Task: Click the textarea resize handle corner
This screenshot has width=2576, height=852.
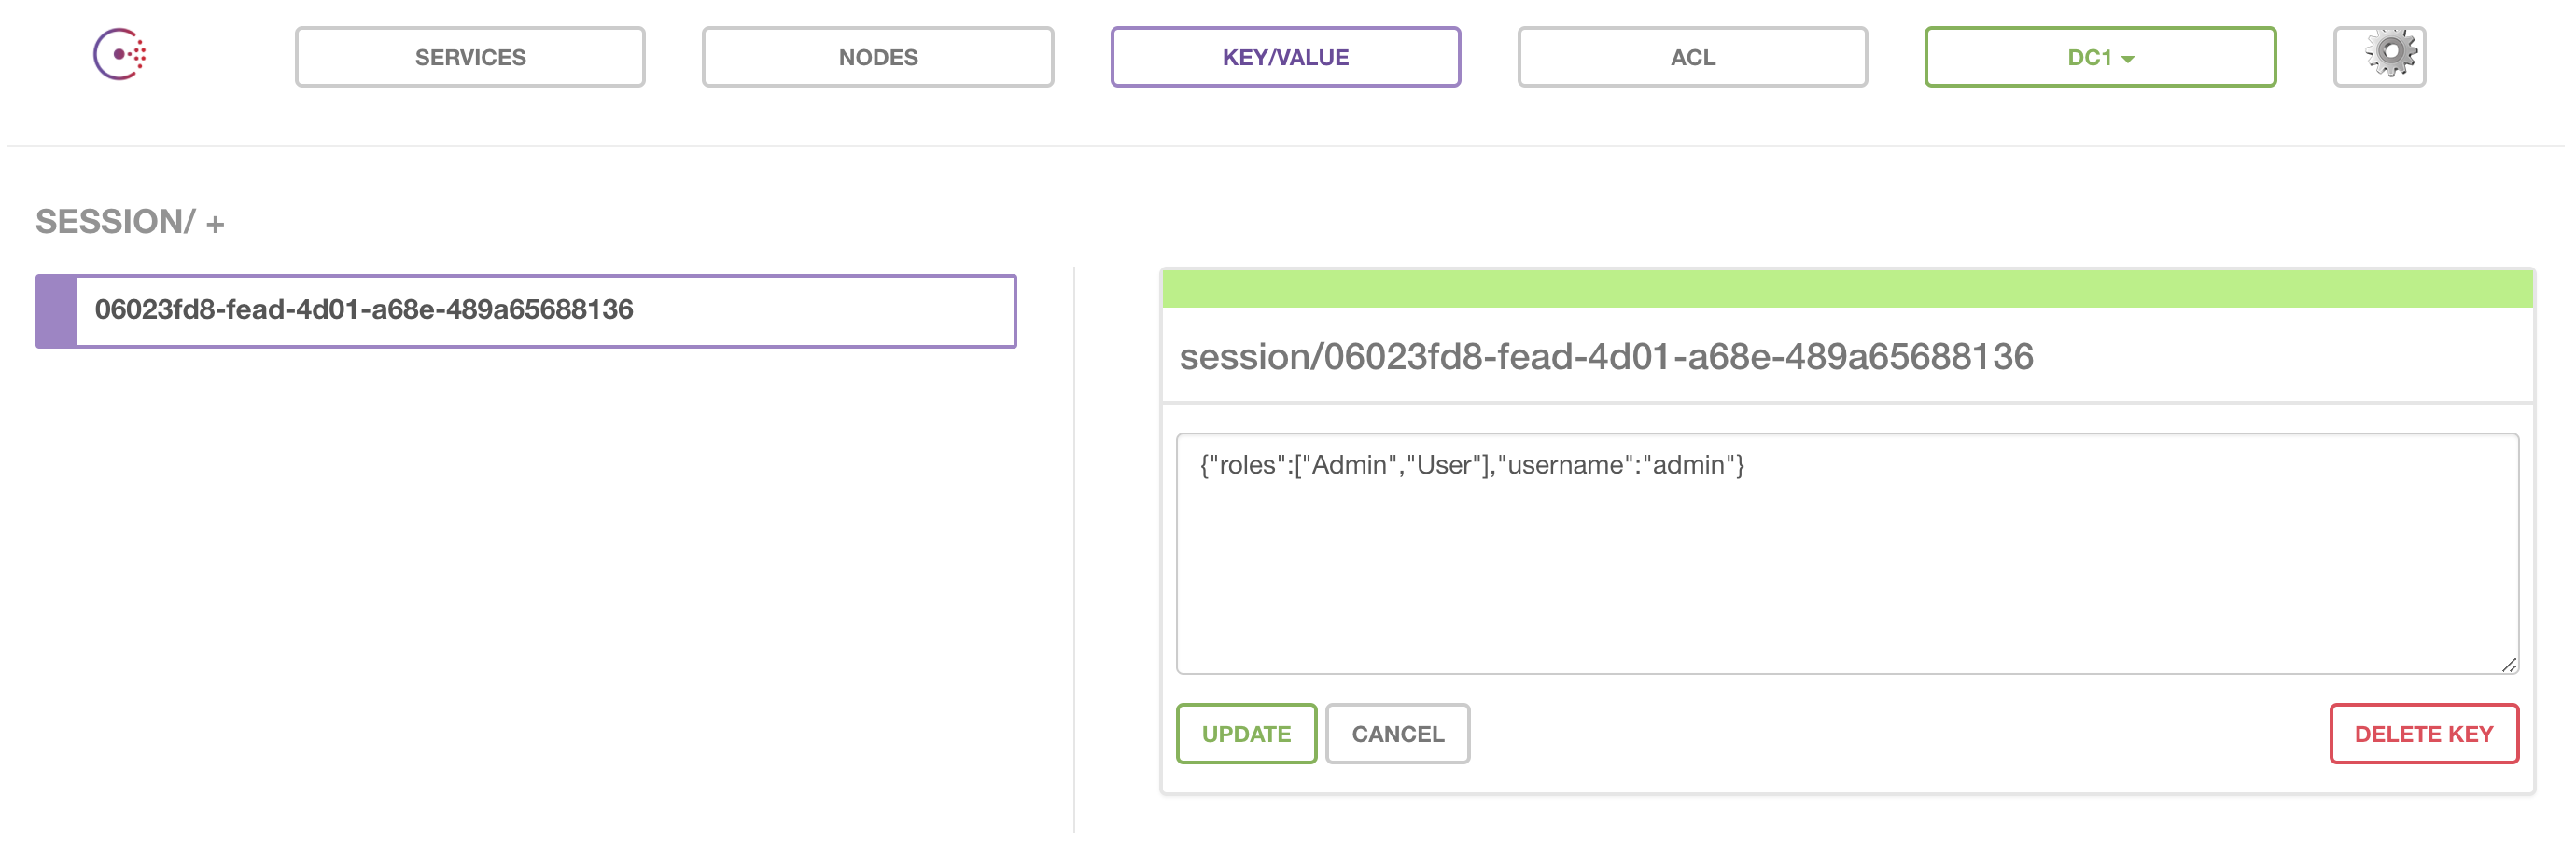Action: click(2508, 665)
